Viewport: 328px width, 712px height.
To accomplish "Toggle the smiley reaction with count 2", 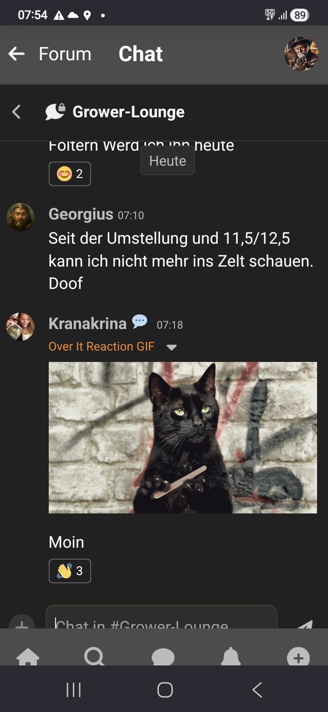I will [x=70, y=174].
